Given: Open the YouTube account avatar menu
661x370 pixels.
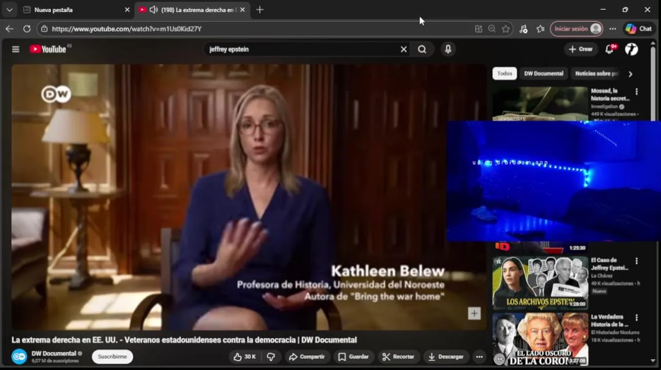Looking at the screenshot, I should pos(632,49).
